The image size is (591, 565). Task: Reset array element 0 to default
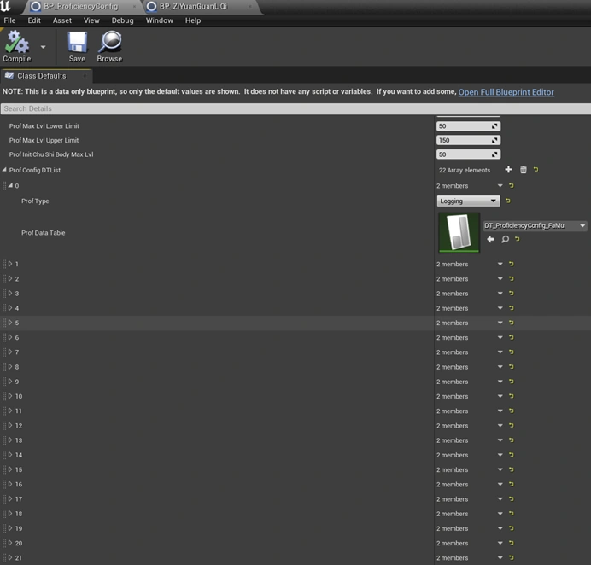(x=511, y=186)
